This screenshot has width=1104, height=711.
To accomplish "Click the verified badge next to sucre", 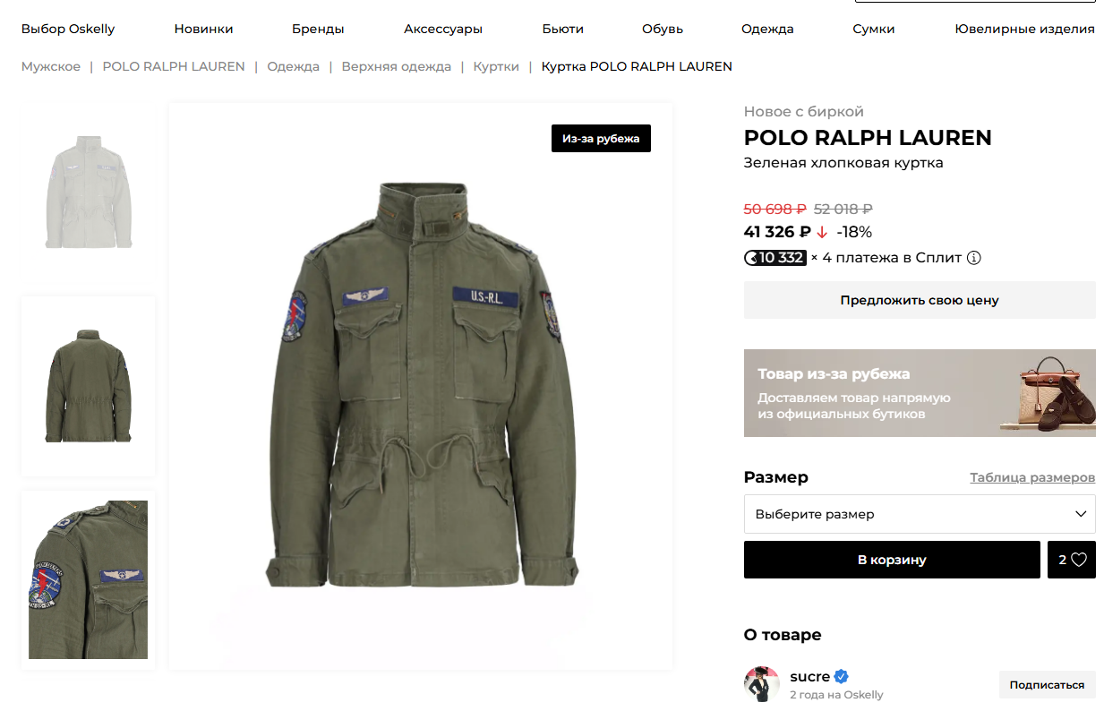I will point(842,677).
